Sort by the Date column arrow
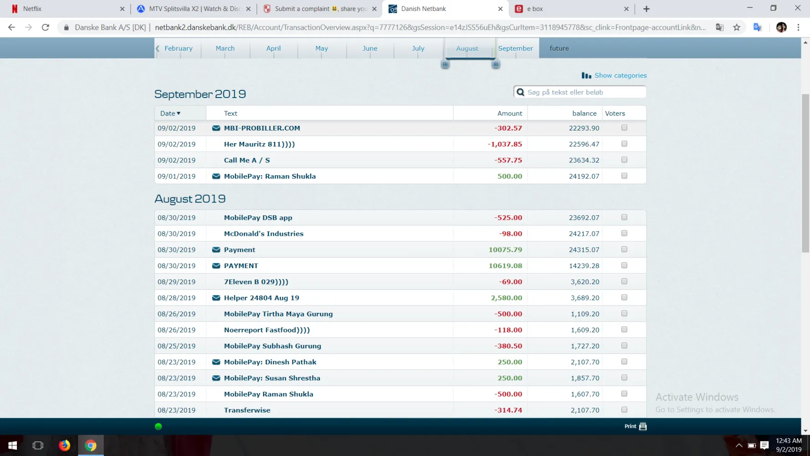 [179, 114]
